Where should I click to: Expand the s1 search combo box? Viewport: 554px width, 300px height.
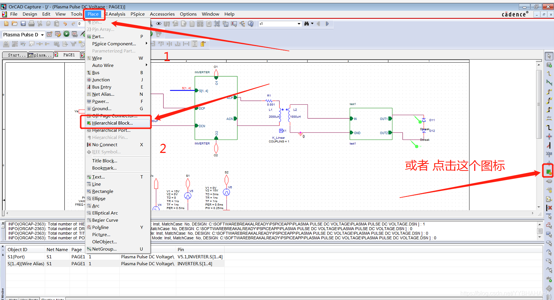click(x=299, y=24)
